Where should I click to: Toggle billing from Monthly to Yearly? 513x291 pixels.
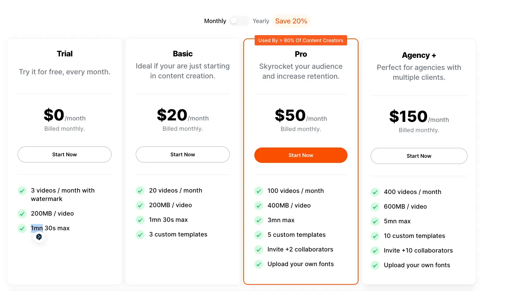[239, 21]
